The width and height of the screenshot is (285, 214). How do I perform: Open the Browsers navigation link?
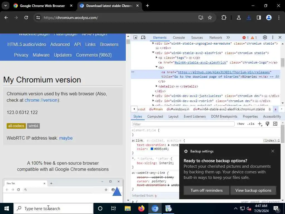click(x=109, y=44)
